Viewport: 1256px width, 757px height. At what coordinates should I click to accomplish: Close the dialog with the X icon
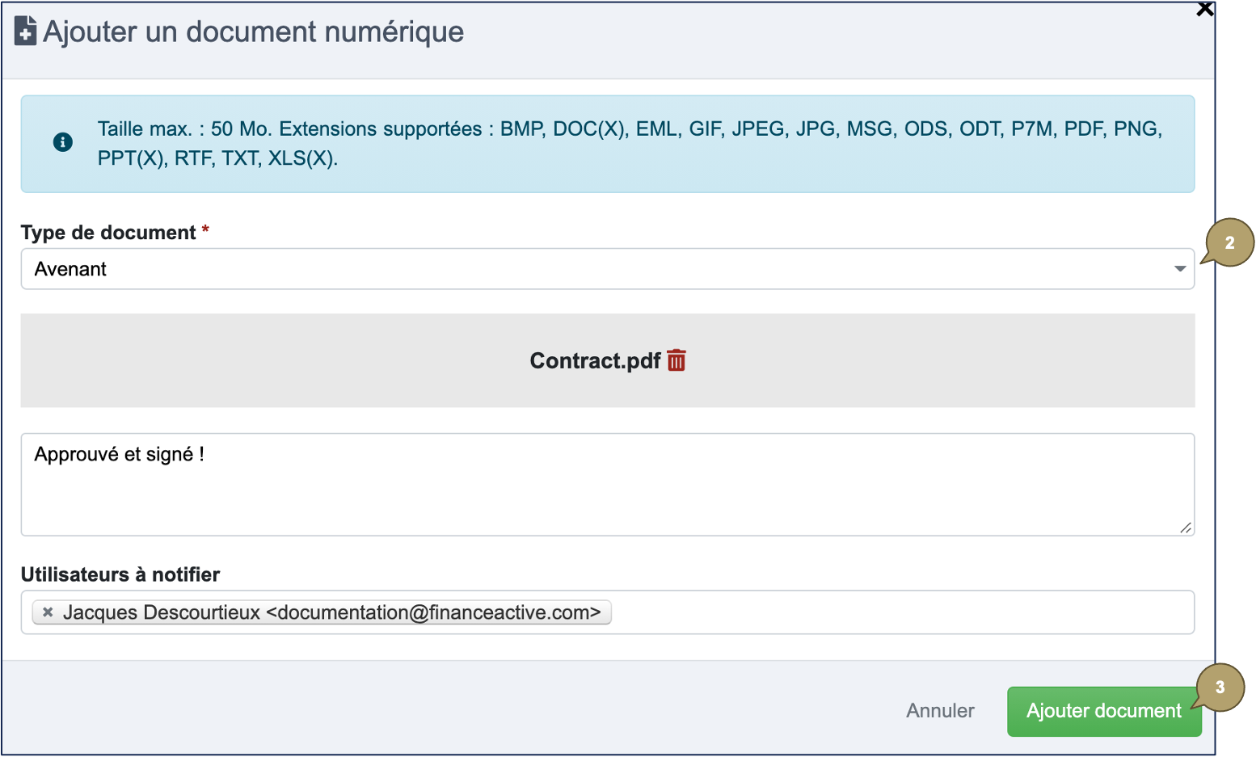click(x=1204, y=10)
